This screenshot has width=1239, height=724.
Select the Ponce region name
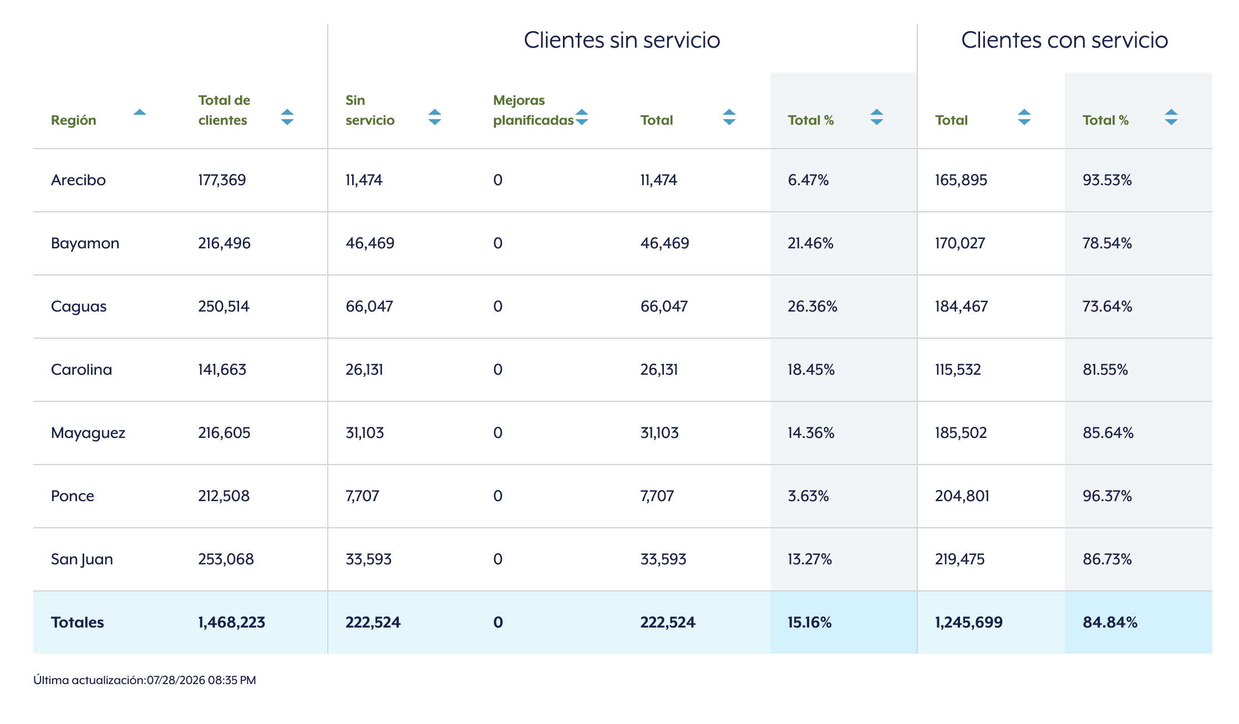[73, 496]
